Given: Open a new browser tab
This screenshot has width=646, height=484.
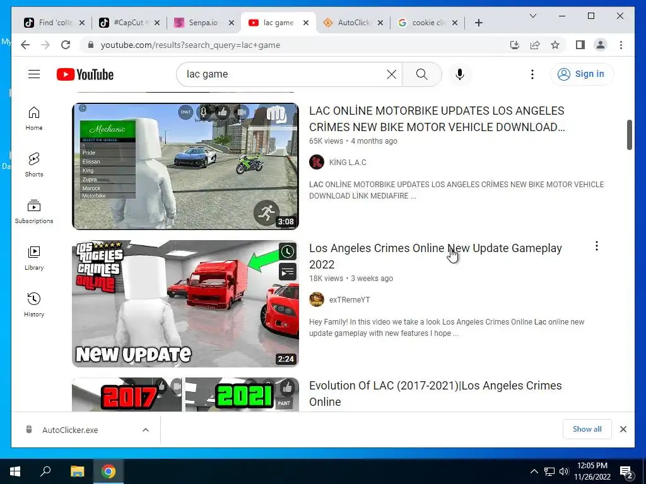Looking at the screenshot, I should click(478, 23).
